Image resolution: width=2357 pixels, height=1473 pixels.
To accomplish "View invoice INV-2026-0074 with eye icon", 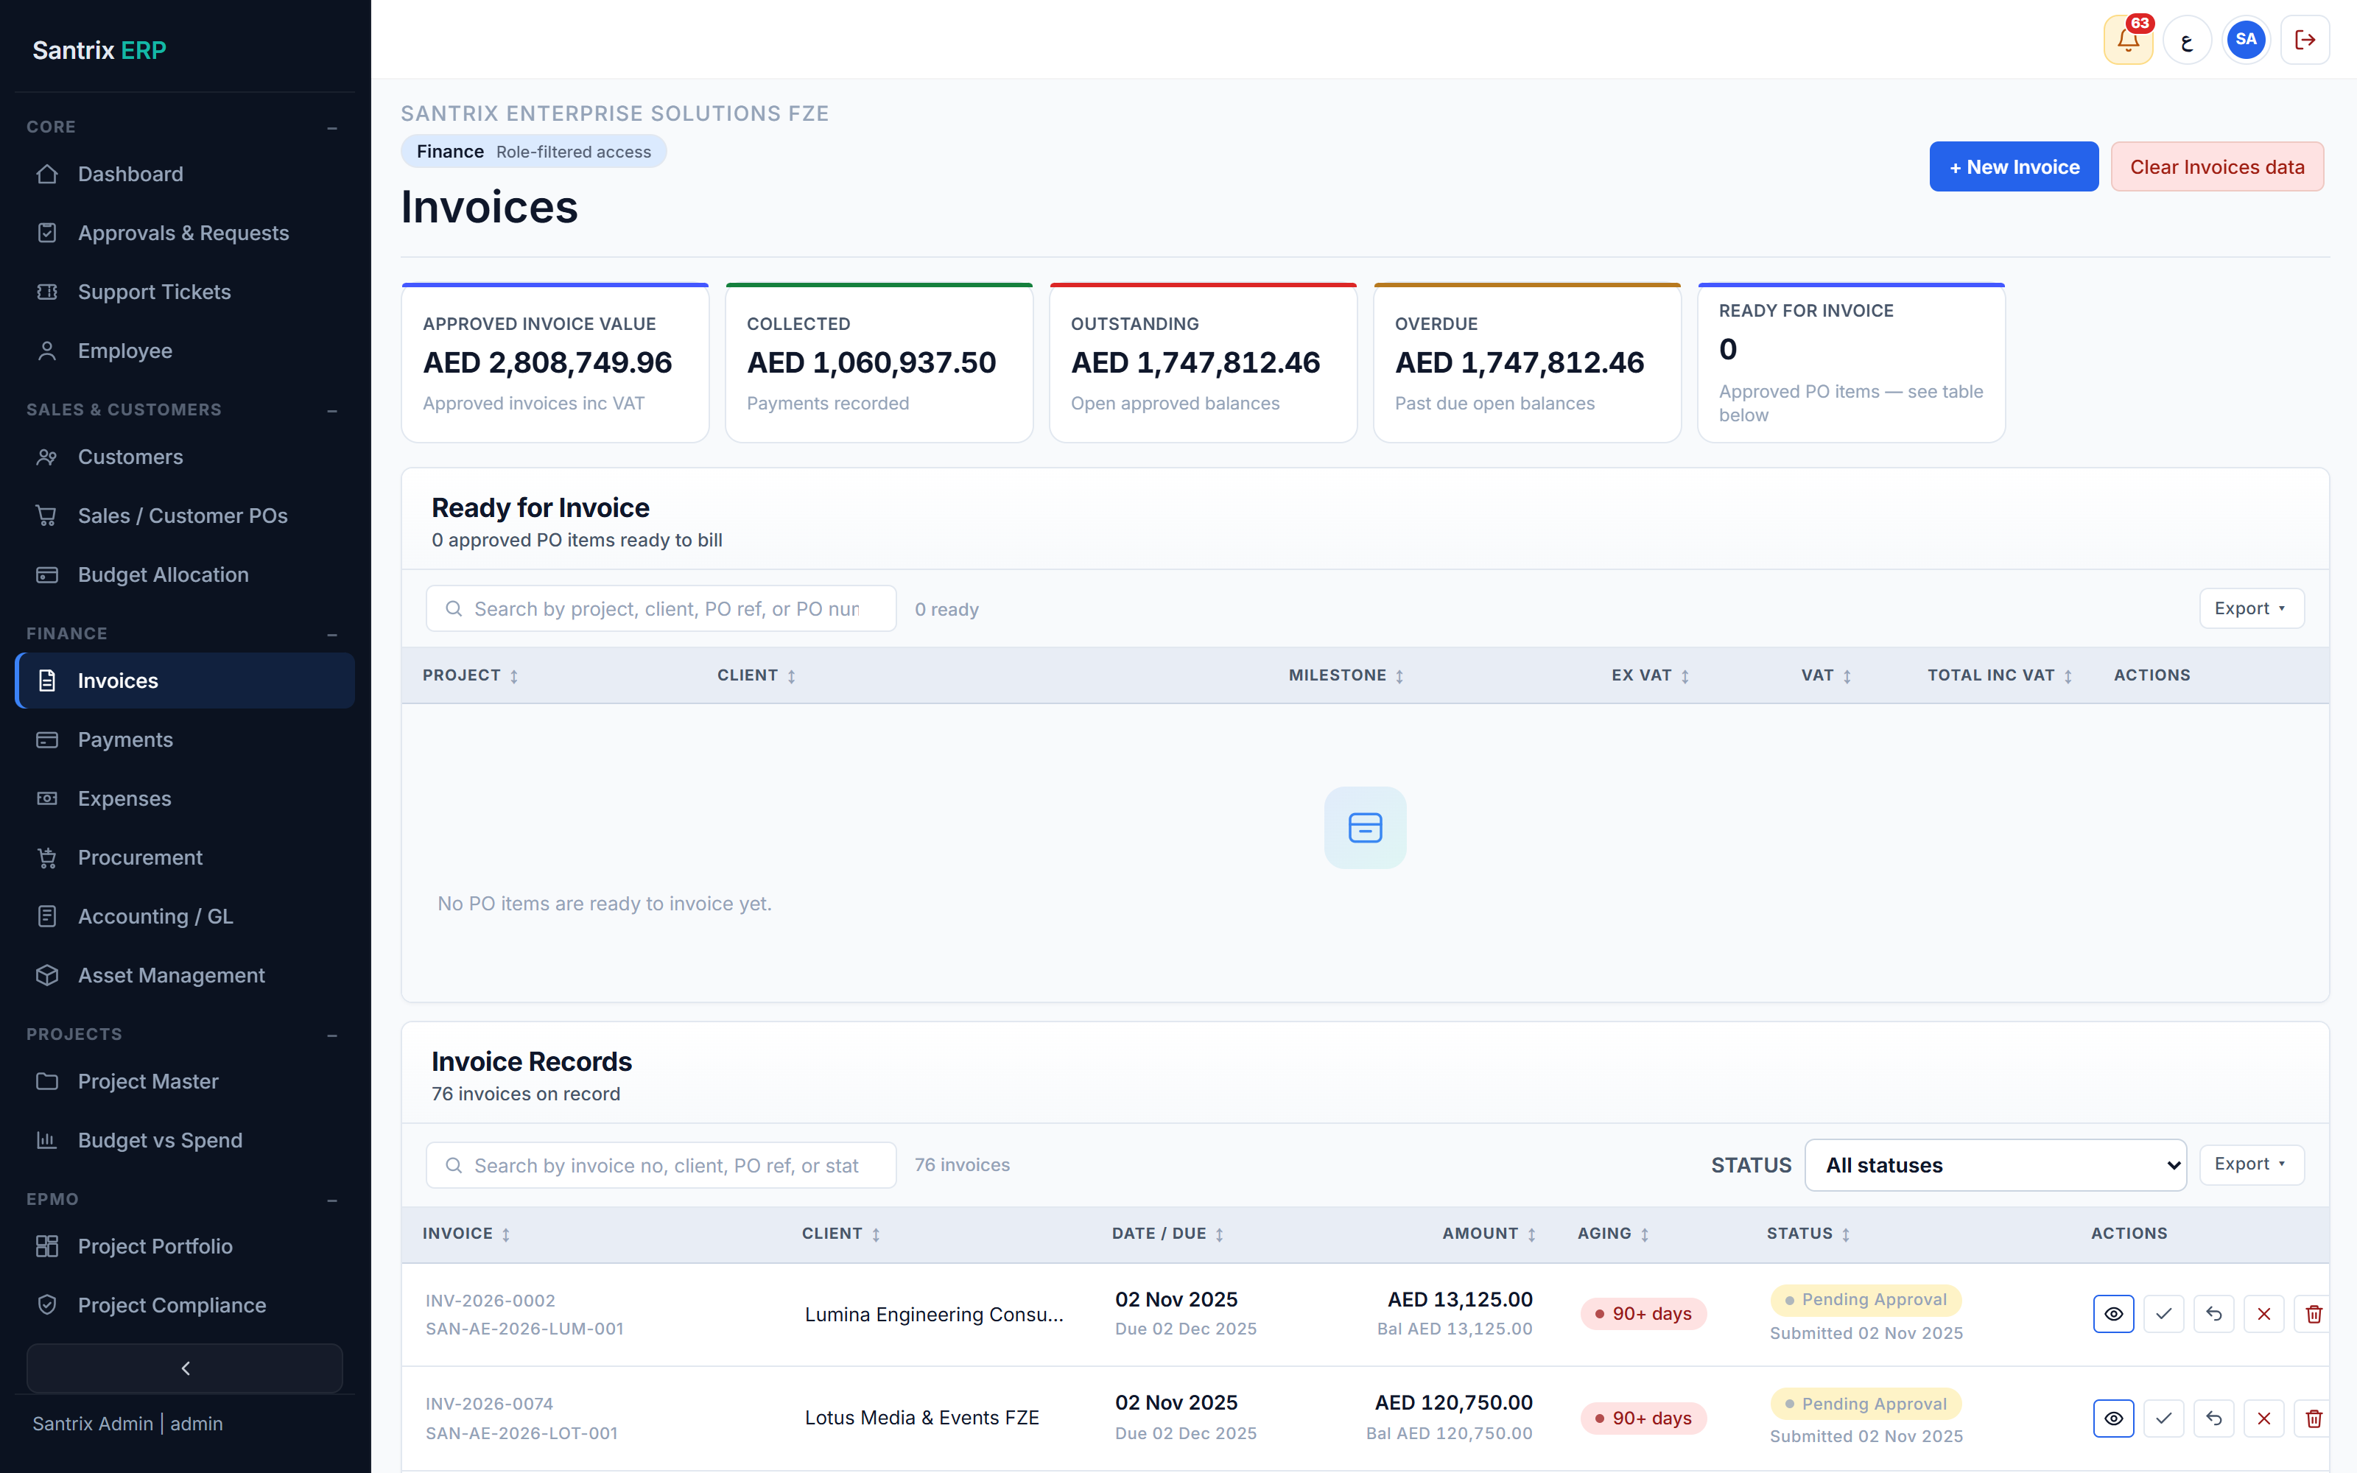I will point(2113,1418).
